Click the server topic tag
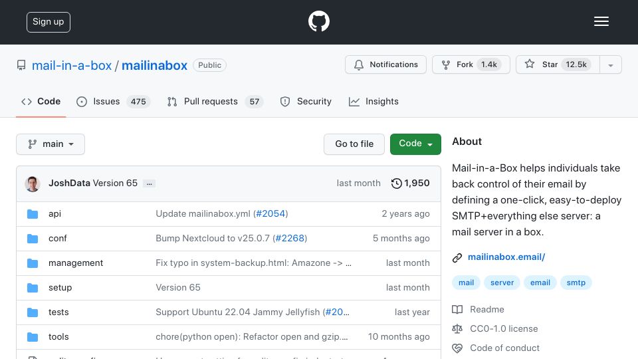The image size is (638, 359). 502,283
